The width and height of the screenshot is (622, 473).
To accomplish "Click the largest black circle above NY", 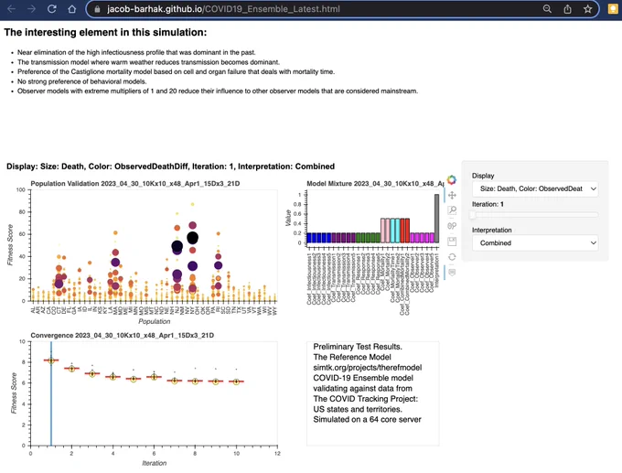I will click(x=192, y=238).
